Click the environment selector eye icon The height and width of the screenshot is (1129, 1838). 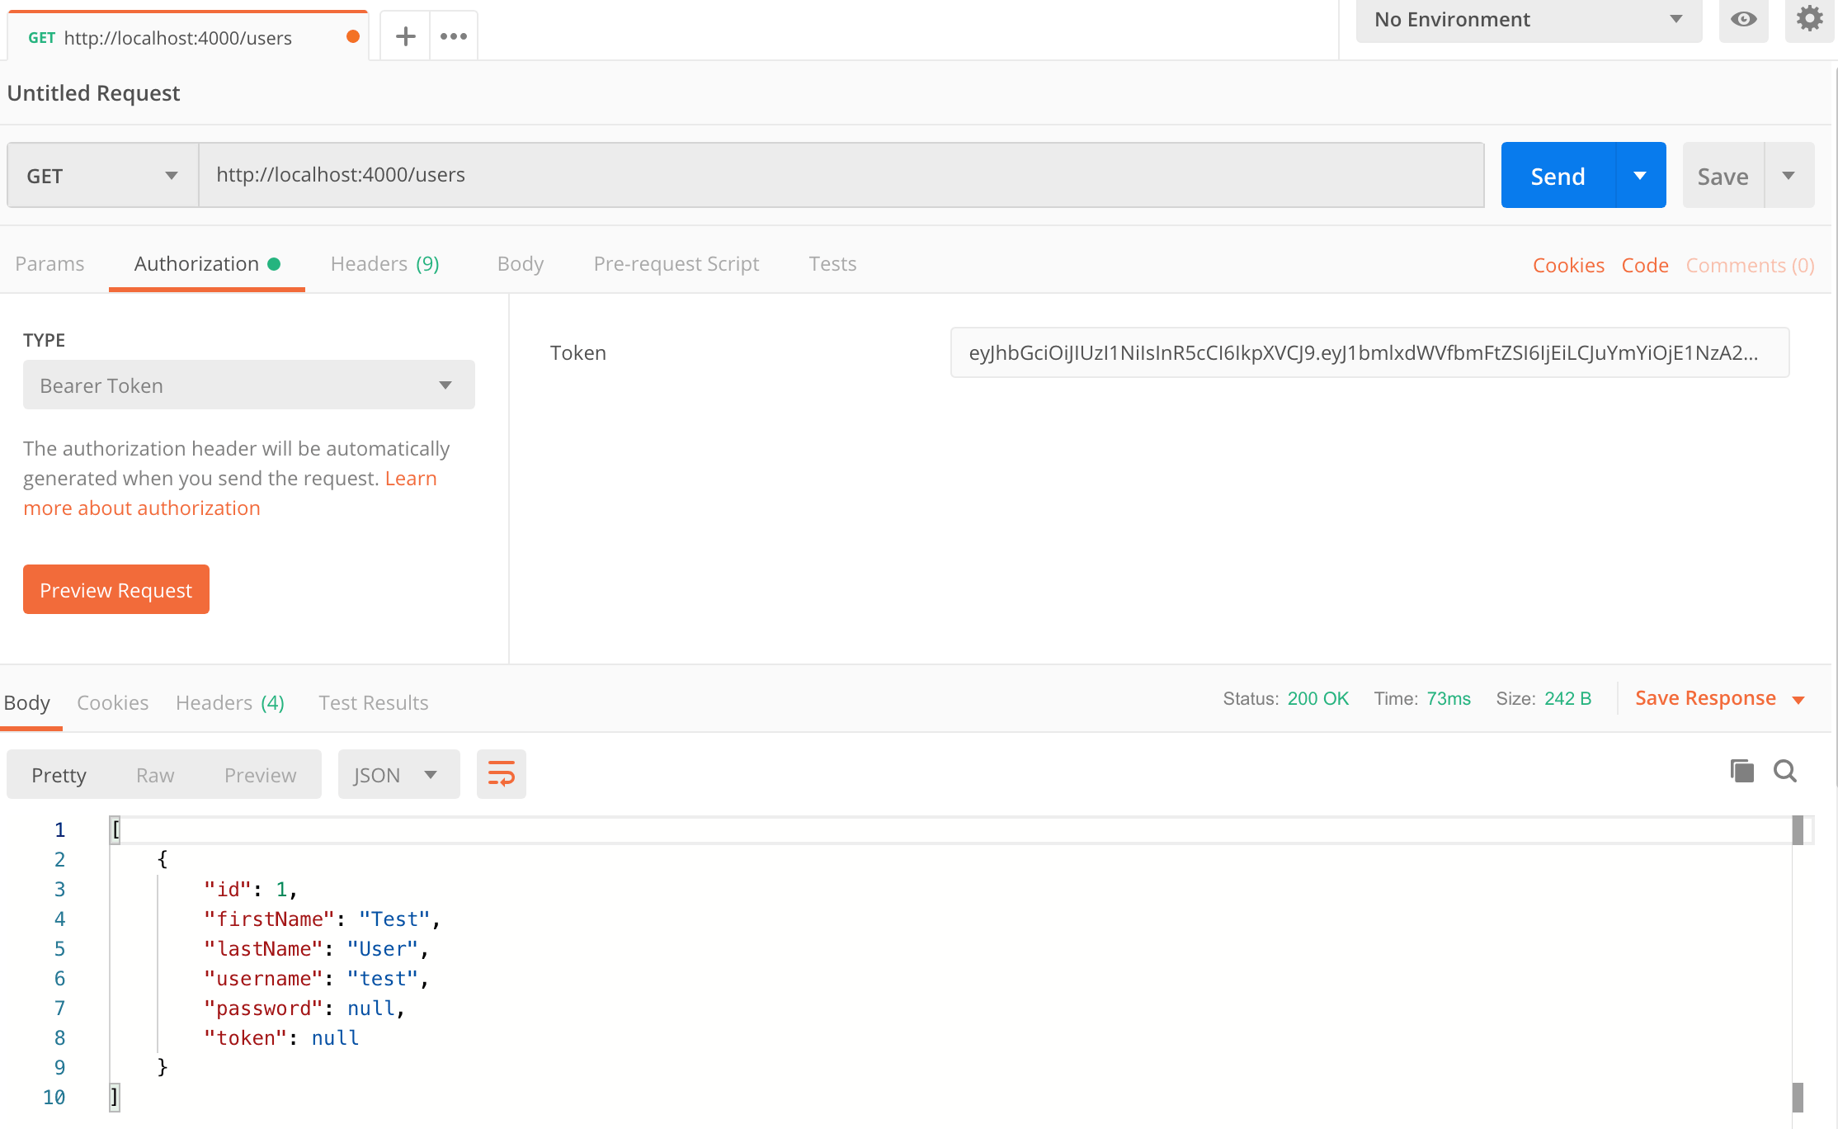[1743, 18]
